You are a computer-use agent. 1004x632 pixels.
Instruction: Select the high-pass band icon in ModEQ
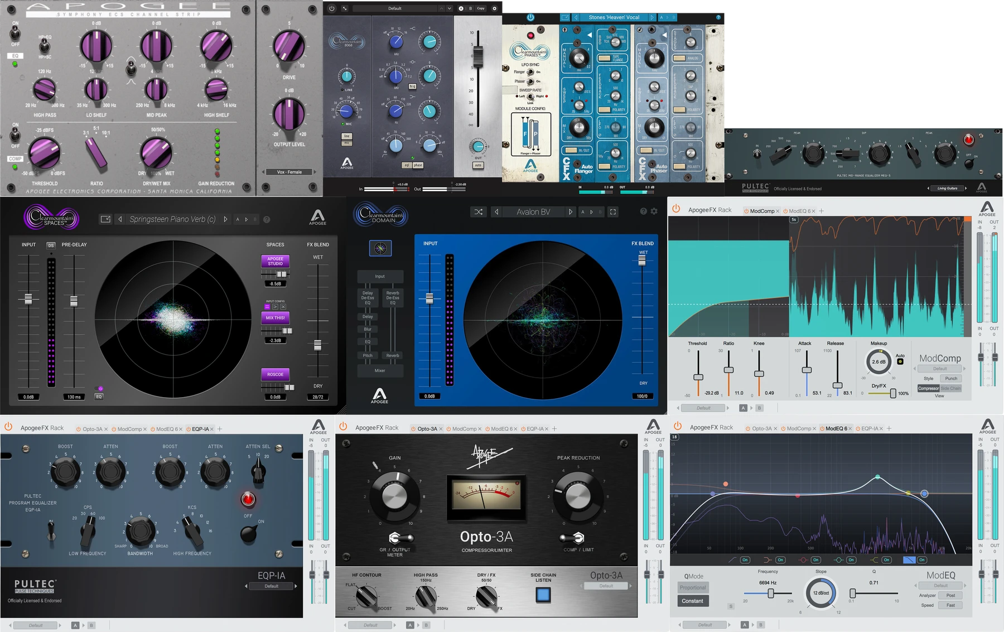pos(731,559)
